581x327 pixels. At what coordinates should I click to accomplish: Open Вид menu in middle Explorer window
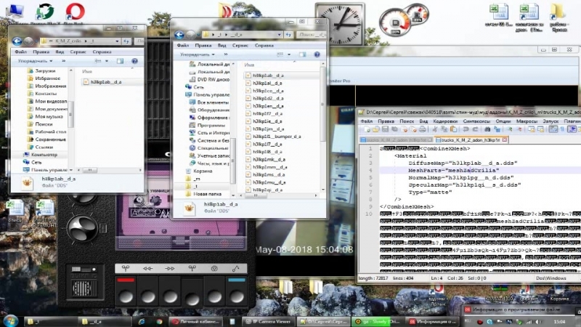[x=222, y=45]
